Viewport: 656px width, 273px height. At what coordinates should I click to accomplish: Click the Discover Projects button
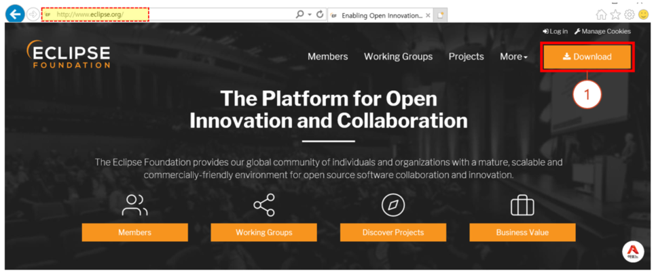[x=393, y=232]
